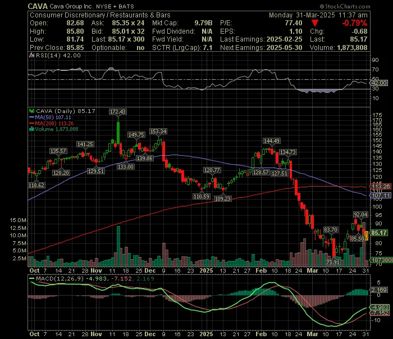This screenshot has height=339, width=393.
Task: Click the Optionable no value
Action: coord(140,48)
